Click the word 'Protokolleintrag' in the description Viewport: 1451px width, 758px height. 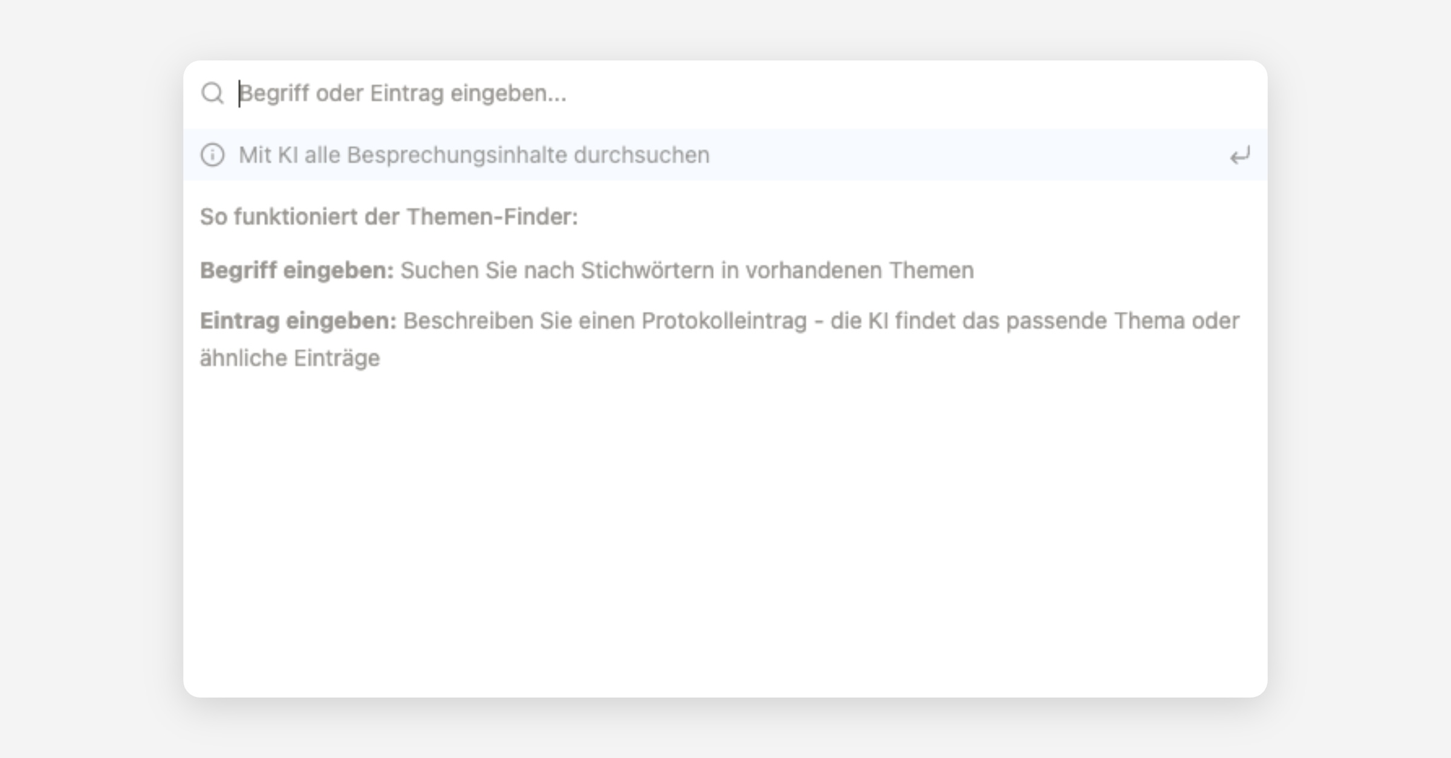pos(724,321)
